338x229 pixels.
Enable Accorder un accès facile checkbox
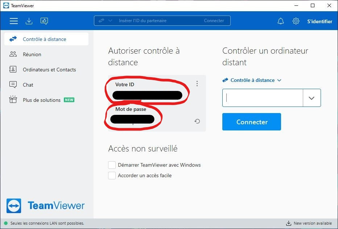[112, 176]
